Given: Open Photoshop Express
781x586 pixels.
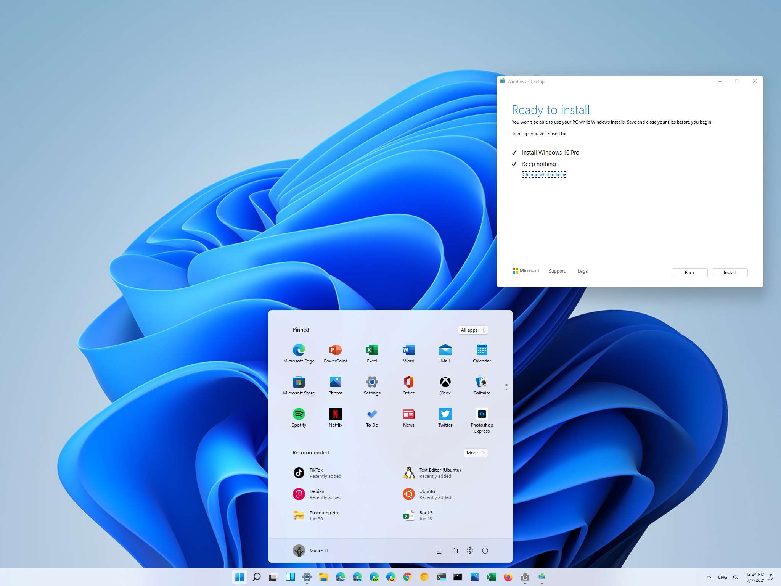Looking at the screenshot, I should click(x=482, y=420).
